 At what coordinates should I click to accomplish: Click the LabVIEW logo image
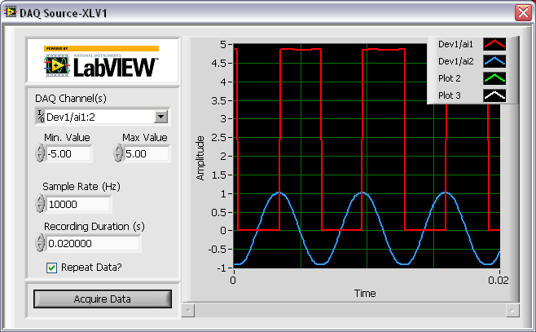102,60
